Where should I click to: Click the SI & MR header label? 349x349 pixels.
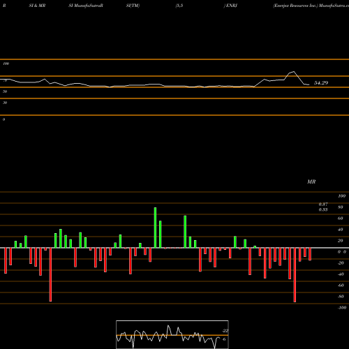[x=37, y=6]
